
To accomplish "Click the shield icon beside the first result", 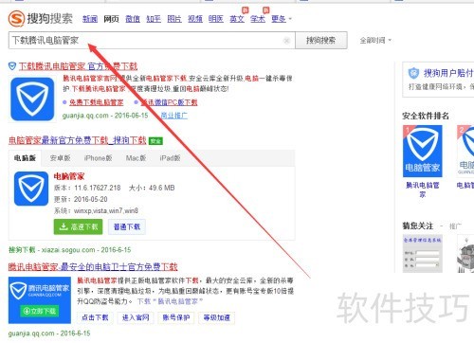I will (12, 66).
